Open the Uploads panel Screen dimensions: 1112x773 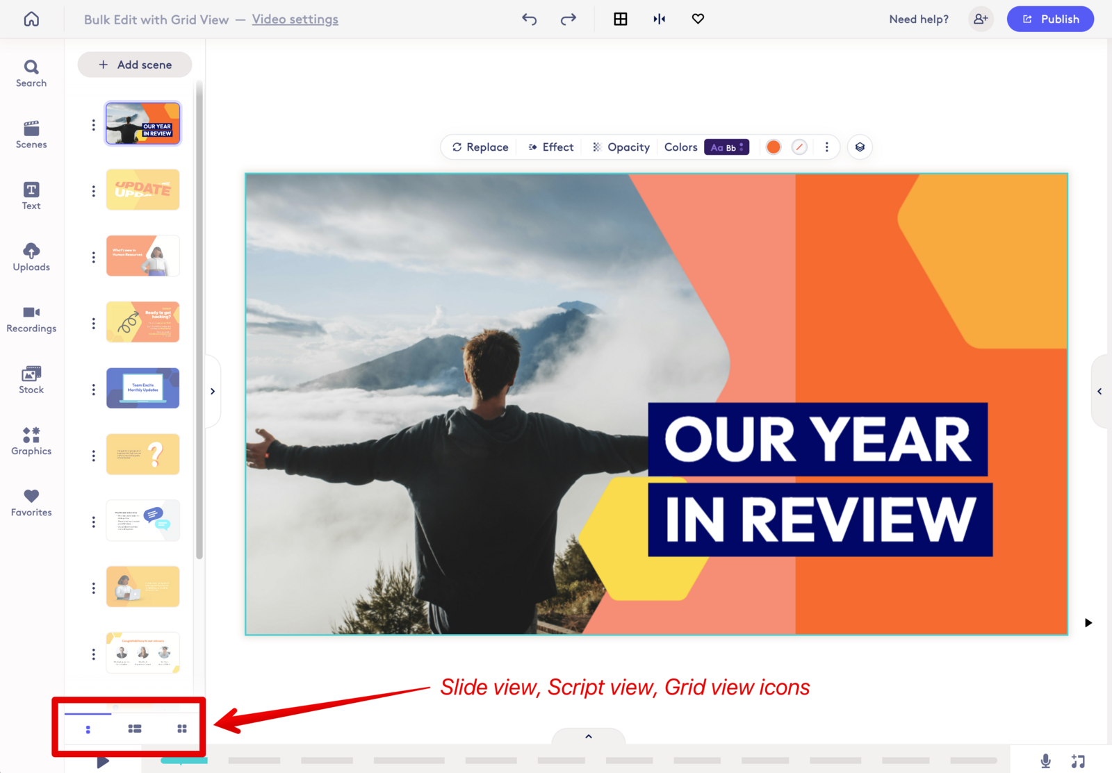point(31,257)
